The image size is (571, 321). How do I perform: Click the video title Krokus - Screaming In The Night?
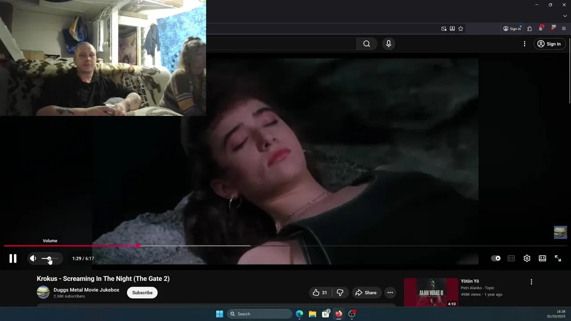click(103, 279)
